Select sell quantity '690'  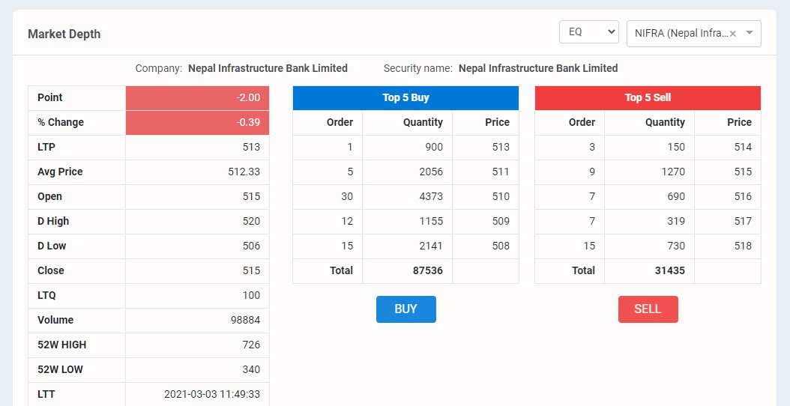(675, 196)
